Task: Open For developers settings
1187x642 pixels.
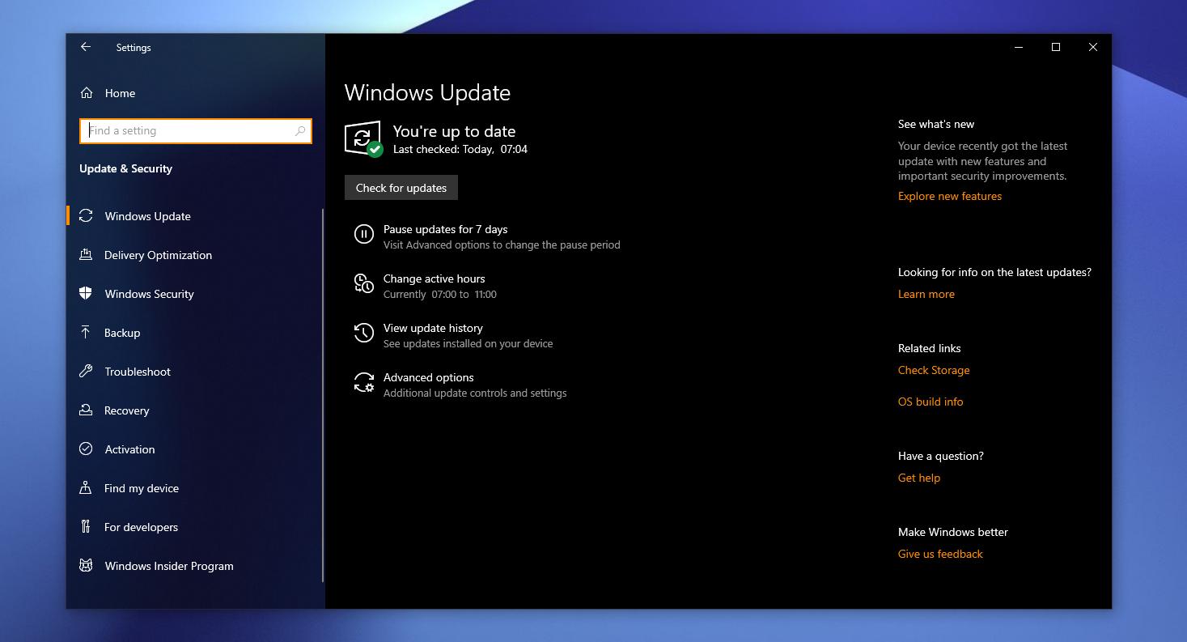Action: tap(194, 527)
